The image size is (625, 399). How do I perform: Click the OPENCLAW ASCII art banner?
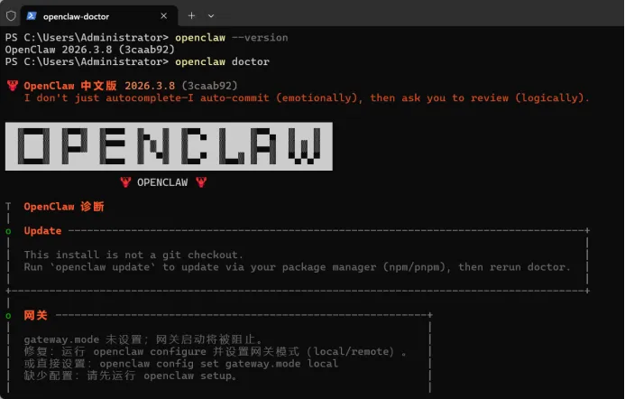(169, 146)
